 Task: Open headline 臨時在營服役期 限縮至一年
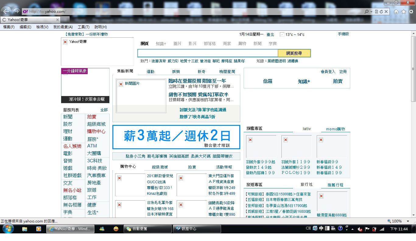[197, 81]
